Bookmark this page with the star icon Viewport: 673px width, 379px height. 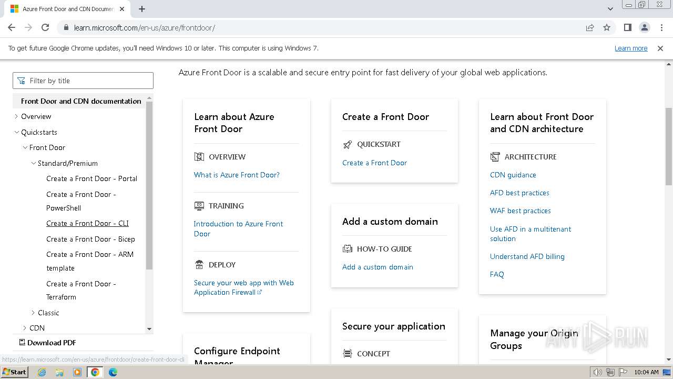(607, 28)
